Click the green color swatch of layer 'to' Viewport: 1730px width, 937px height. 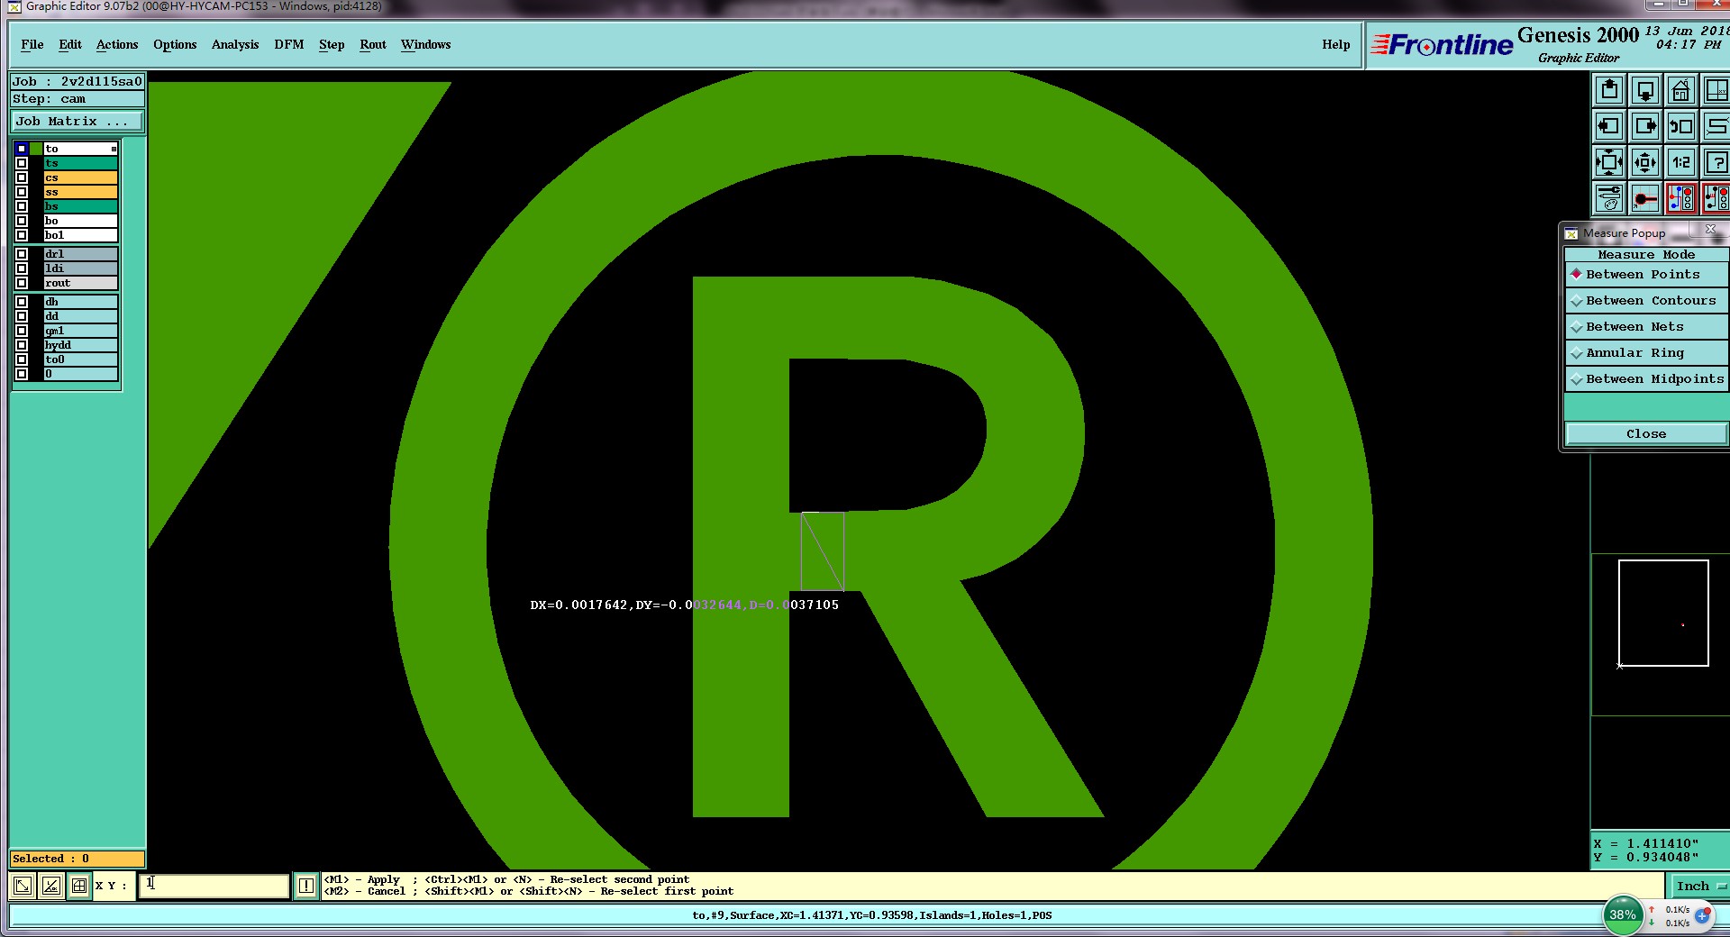36,149
